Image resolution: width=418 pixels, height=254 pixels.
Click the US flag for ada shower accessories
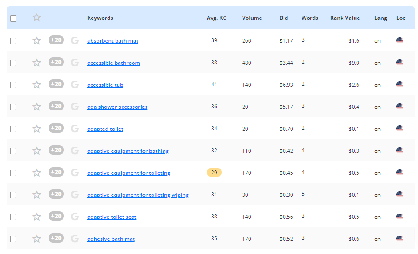(399, 107)
